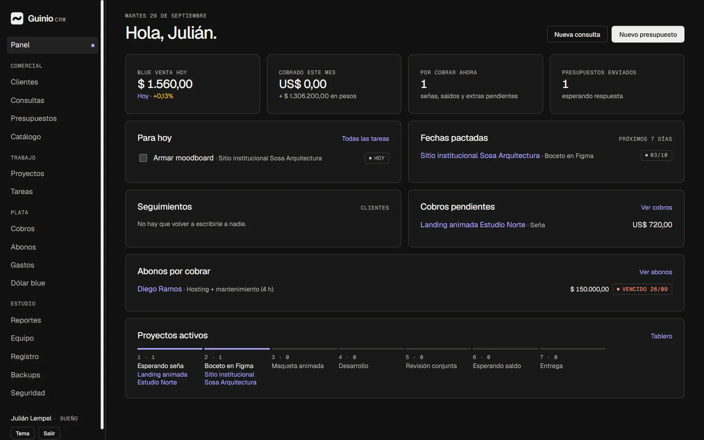Select the Esperando seña stage bar

point(170,348)
